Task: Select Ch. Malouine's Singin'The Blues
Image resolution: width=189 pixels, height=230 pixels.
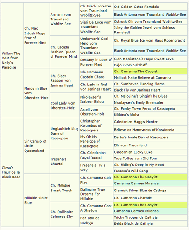Action: tap(141, 96)
